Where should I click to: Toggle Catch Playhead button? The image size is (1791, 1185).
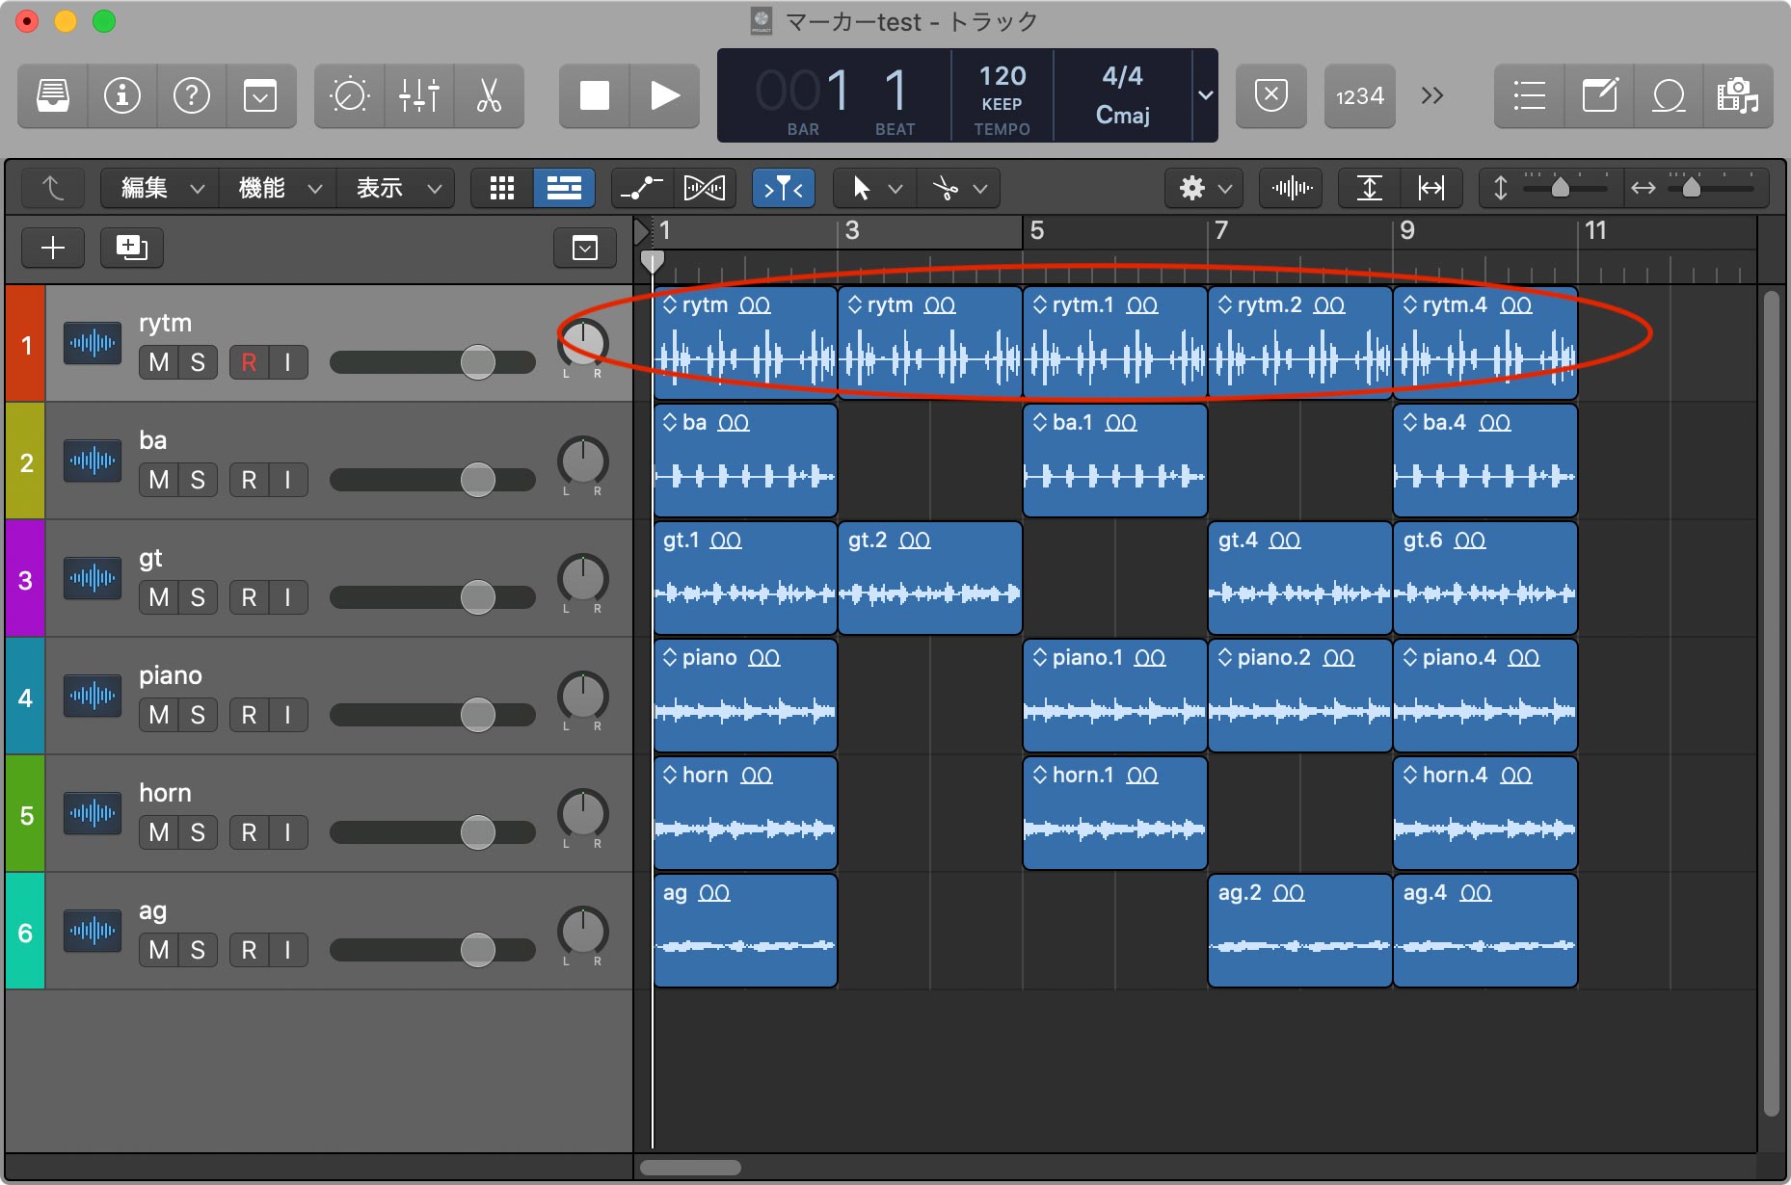click(784, 188)
